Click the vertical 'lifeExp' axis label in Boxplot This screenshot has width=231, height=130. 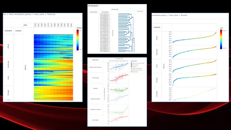pos(164,66)
